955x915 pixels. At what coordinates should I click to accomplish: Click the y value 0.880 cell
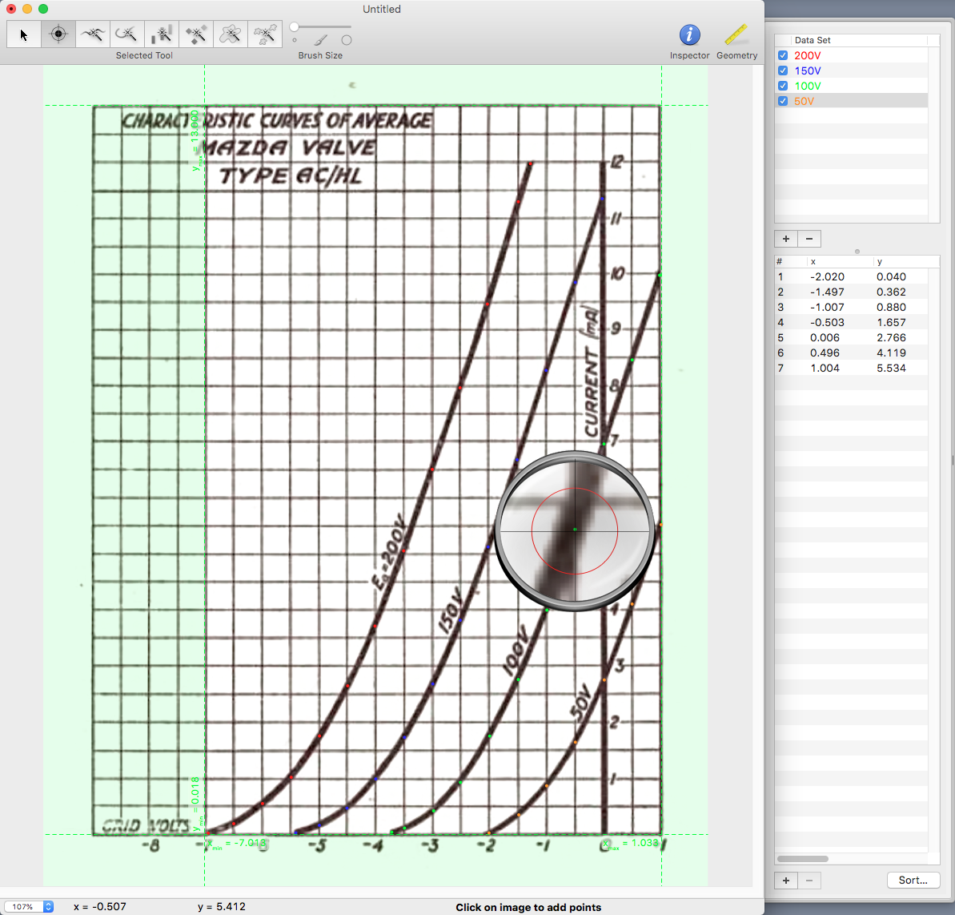click(x=891, y=307)
